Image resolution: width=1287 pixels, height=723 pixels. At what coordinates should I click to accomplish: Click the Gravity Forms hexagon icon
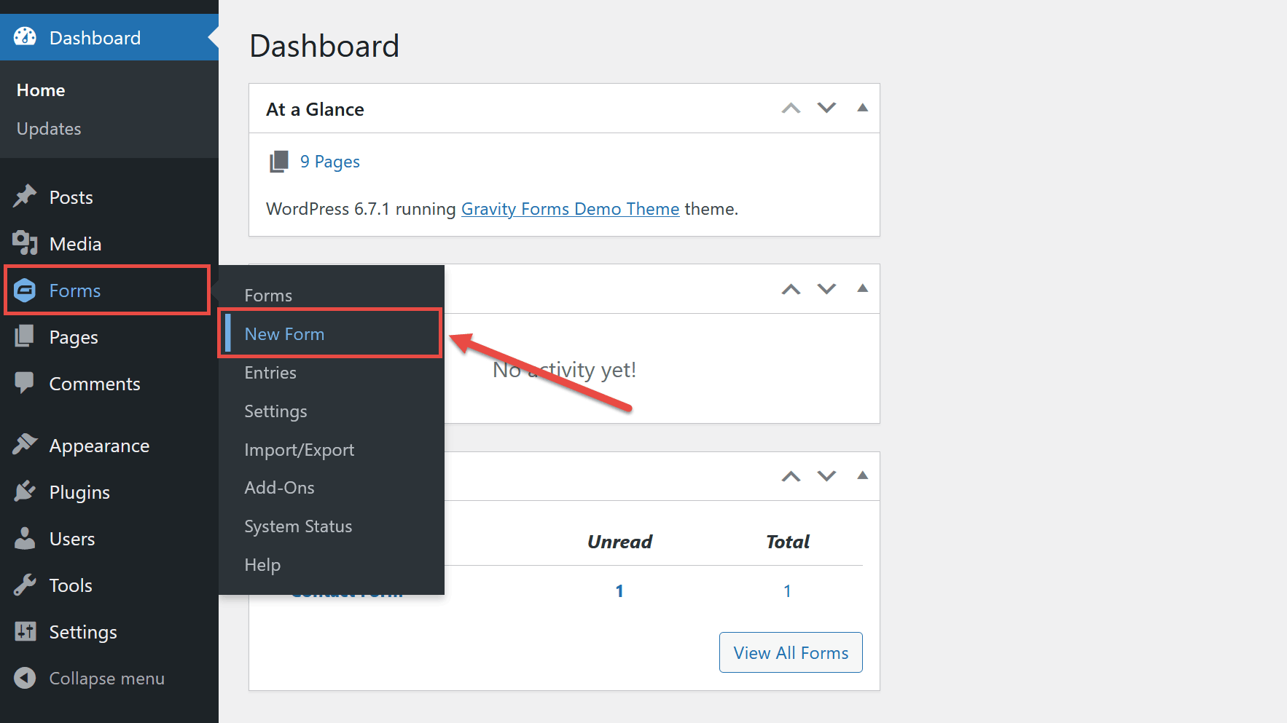pyautogui.click(x=25, y=290)
